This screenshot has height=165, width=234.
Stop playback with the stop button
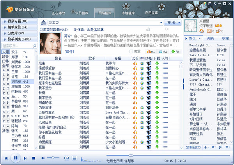click(x=34, y=158)
